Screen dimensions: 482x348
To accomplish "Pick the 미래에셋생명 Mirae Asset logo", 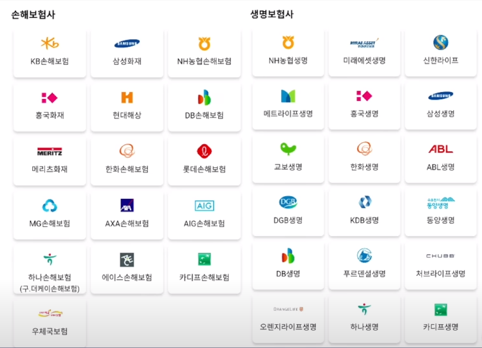I will pos(364,43).
